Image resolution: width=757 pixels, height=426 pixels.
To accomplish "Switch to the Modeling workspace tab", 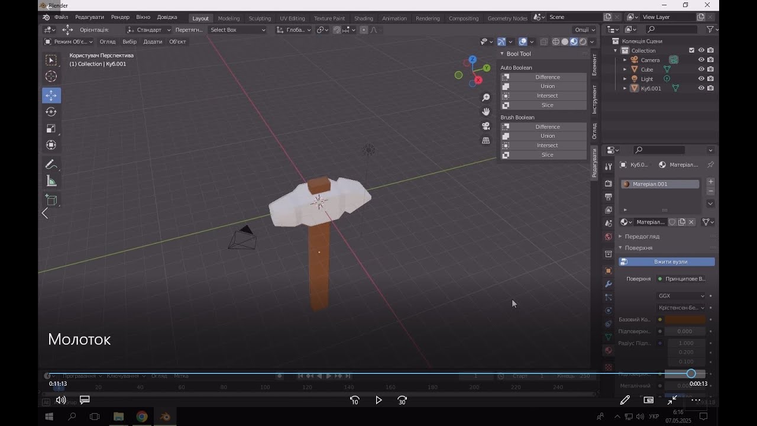I will [x=229, y=18].
